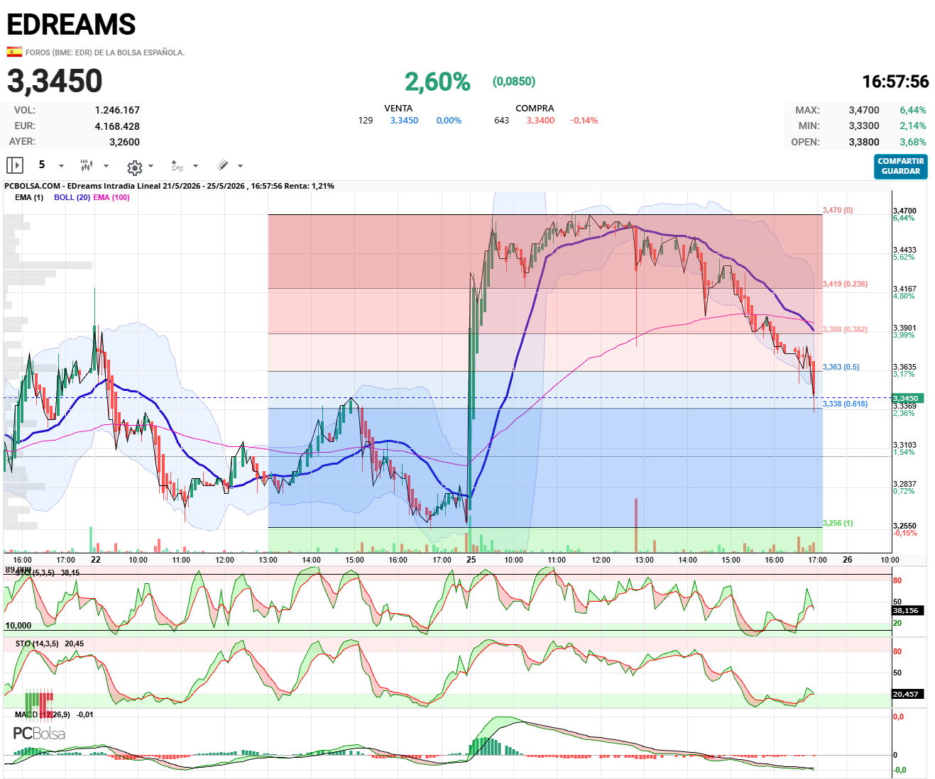Click the clock time 16:57:56
The height and width of the screenshot is (779, 935).
[x=895, y=82]
